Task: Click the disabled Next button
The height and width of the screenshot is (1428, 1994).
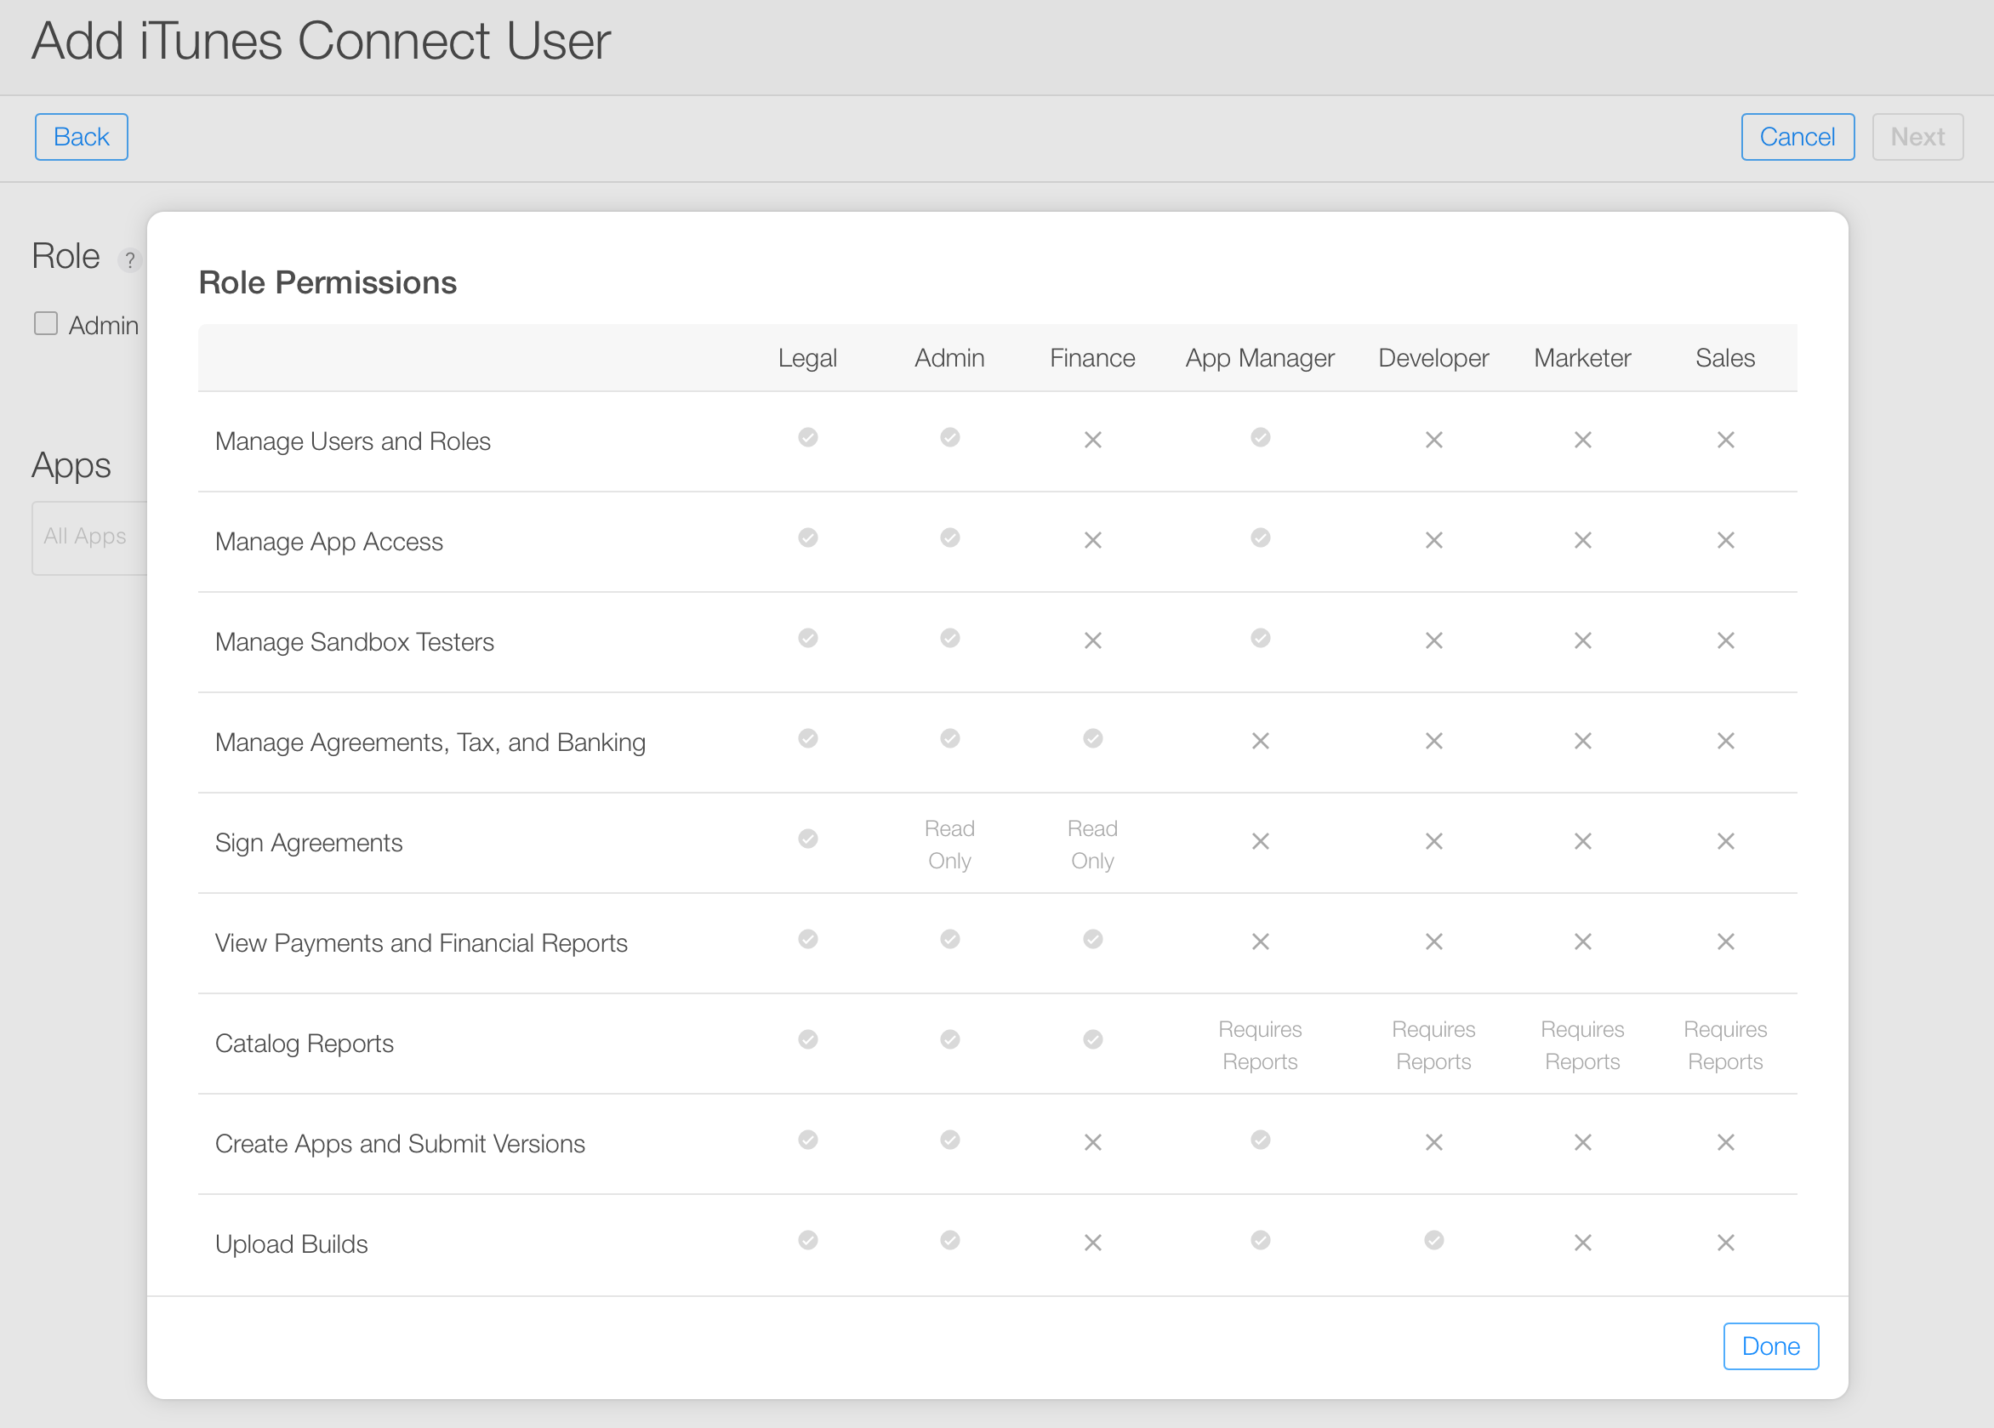Action: click(x=1917, y=137)
